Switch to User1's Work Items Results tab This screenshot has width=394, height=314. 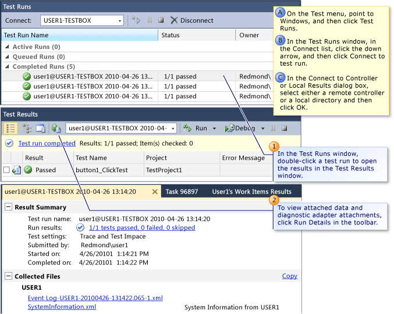click(251, 192)
